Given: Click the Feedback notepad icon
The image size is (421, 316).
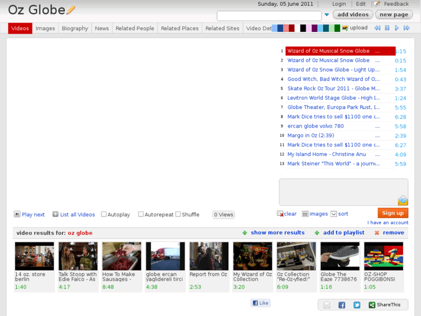Looking at the screenshot, I should [377, 3].
